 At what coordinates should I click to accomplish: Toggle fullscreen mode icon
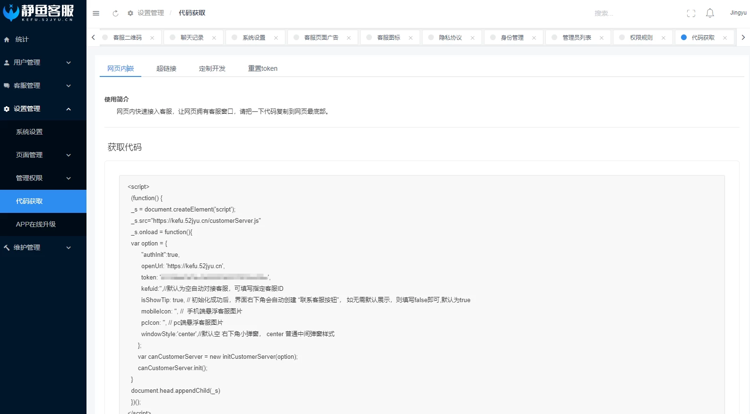(x=691, y=13)
